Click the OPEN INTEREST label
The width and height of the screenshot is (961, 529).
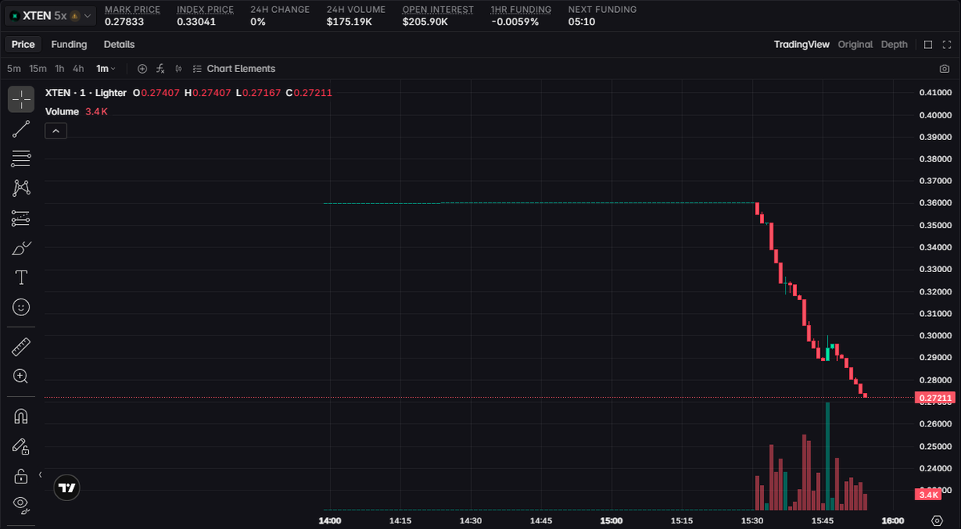click(x=438, y=10)
